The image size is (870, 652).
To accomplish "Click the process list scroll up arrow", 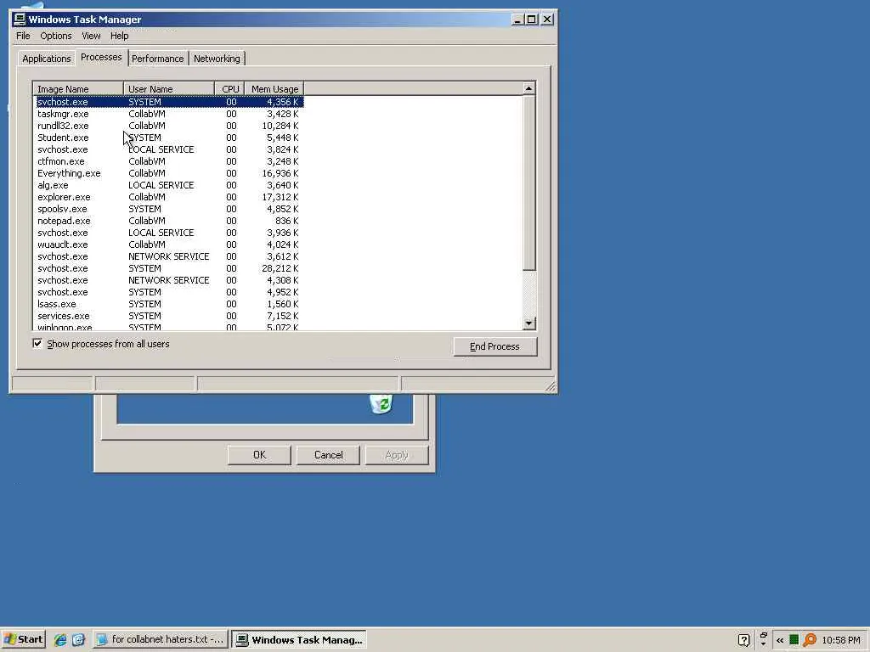I will (528, 88).
